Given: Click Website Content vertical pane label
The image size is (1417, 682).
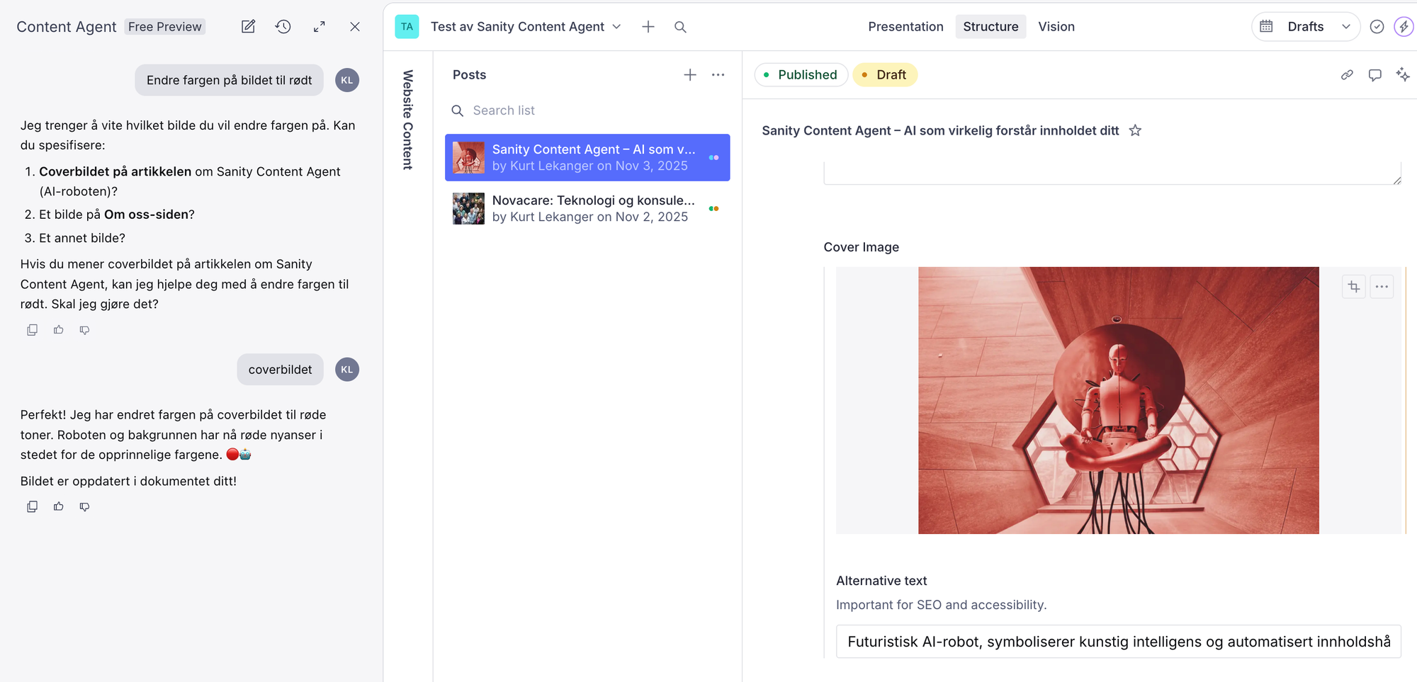Looking at the screenshot, I should [408, 120].
